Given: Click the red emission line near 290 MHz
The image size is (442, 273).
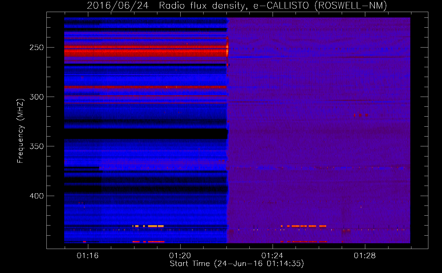Looking at the screenshot, I should 146,87.
